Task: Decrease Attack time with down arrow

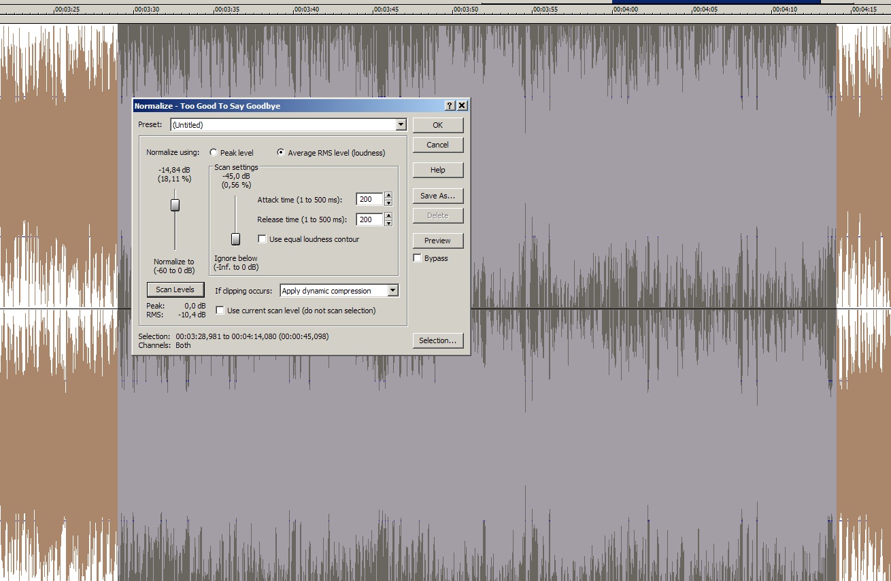Action: (x=388, y=203)
